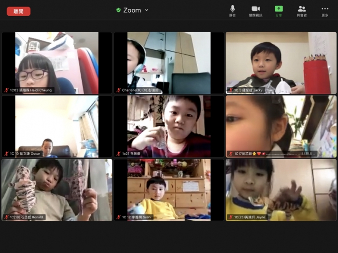Expand the 更多 three-dot menu
Viewport: 338px width, 253px height.
click(325, 10)
